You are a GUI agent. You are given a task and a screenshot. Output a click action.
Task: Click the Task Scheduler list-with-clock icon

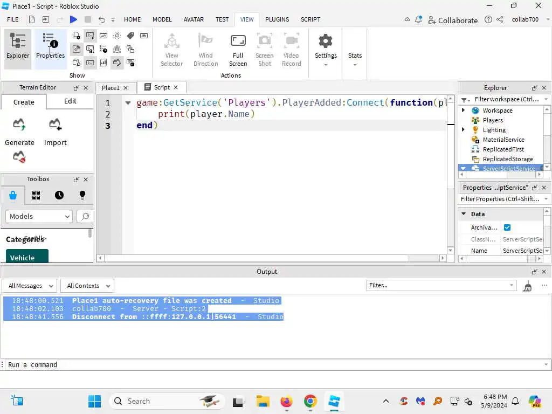click(x=103, y=49)
